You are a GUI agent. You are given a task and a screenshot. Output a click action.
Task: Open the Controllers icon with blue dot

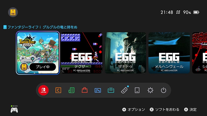[124, 90]
